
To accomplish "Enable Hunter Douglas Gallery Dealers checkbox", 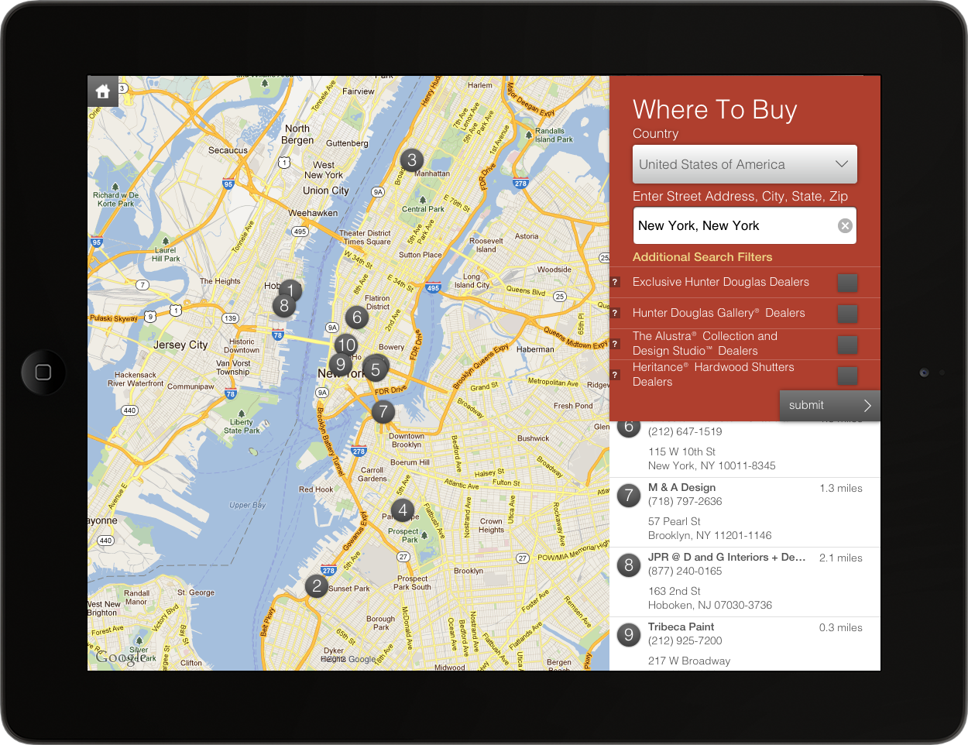I will tap(847, 314).
